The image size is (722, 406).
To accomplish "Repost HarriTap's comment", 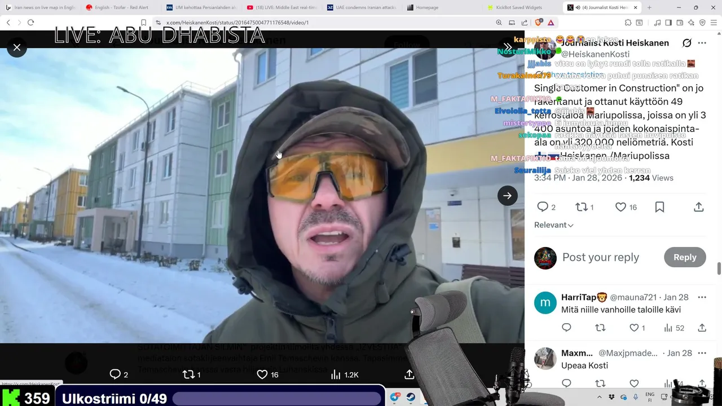I will pyautogui.click(x=600, y=328).
